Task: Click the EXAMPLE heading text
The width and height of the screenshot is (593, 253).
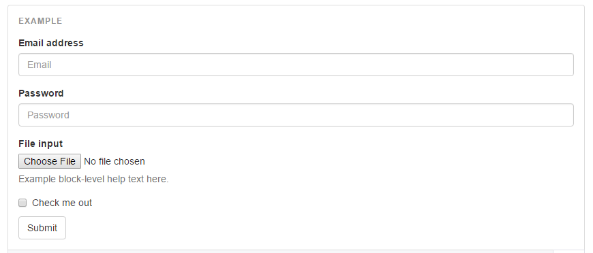Action: click(x=40, y=21)
